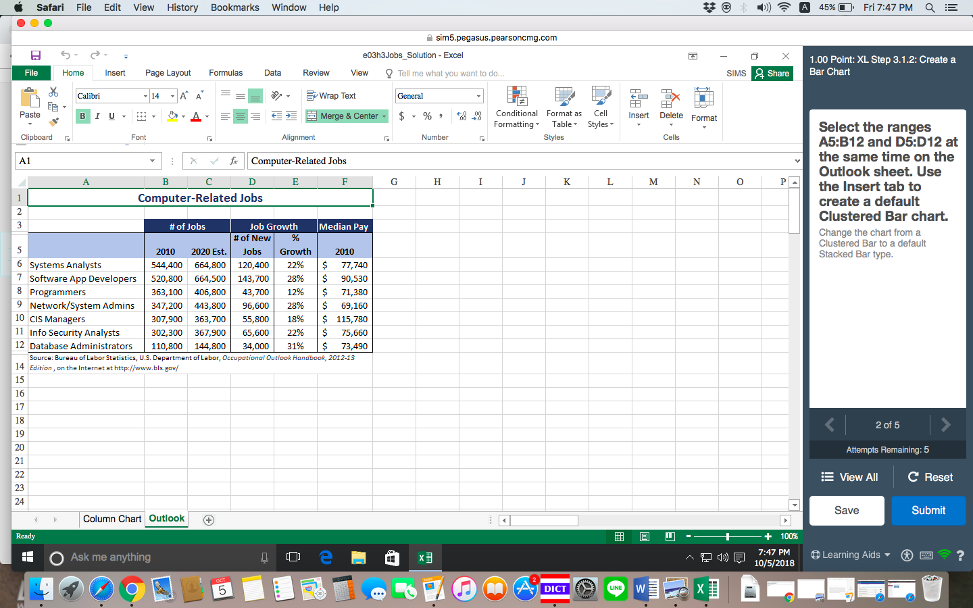973x608 pixels.
Task: Toggle Underline formatting
Action: point(112,116)
